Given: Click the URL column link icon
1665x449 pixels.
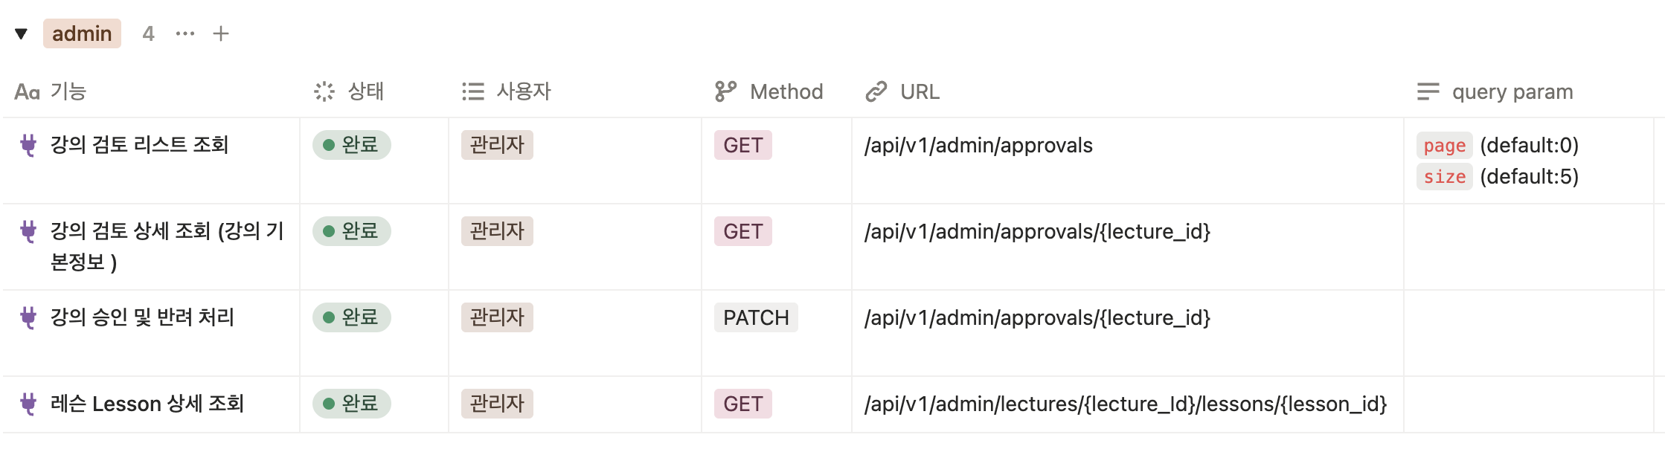Looking at the screenshot, I should (x=876, y=91).
